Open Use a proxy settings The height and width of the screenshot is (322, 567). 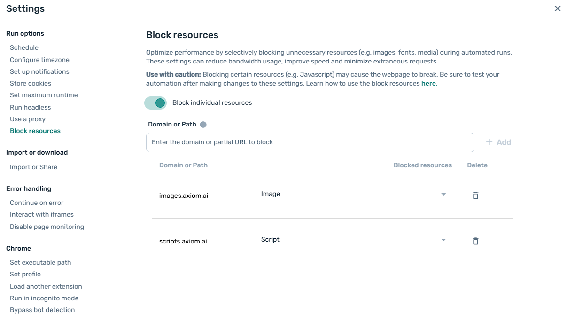28,119
